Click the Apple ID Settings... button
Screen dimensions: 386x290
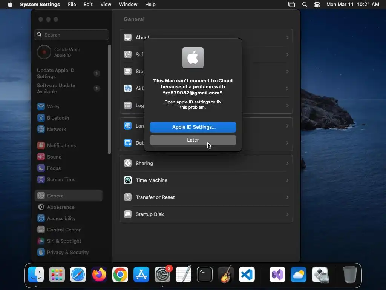(x=193, y=127)
